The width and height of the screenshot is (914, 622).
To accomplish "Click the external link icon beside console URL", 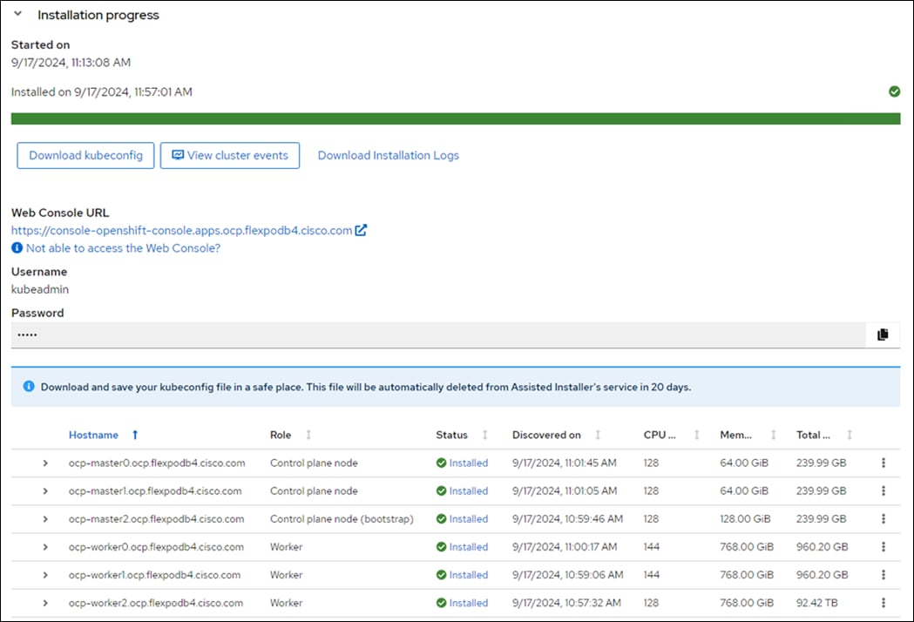I will coord(362,231).
